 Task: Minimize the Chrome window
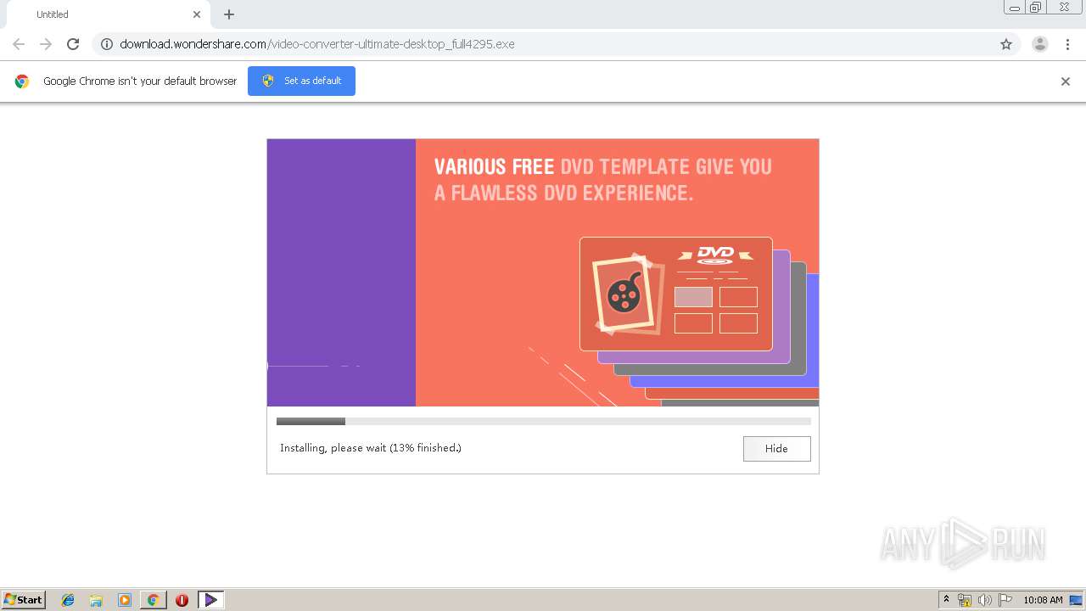tap(1014, 8)
